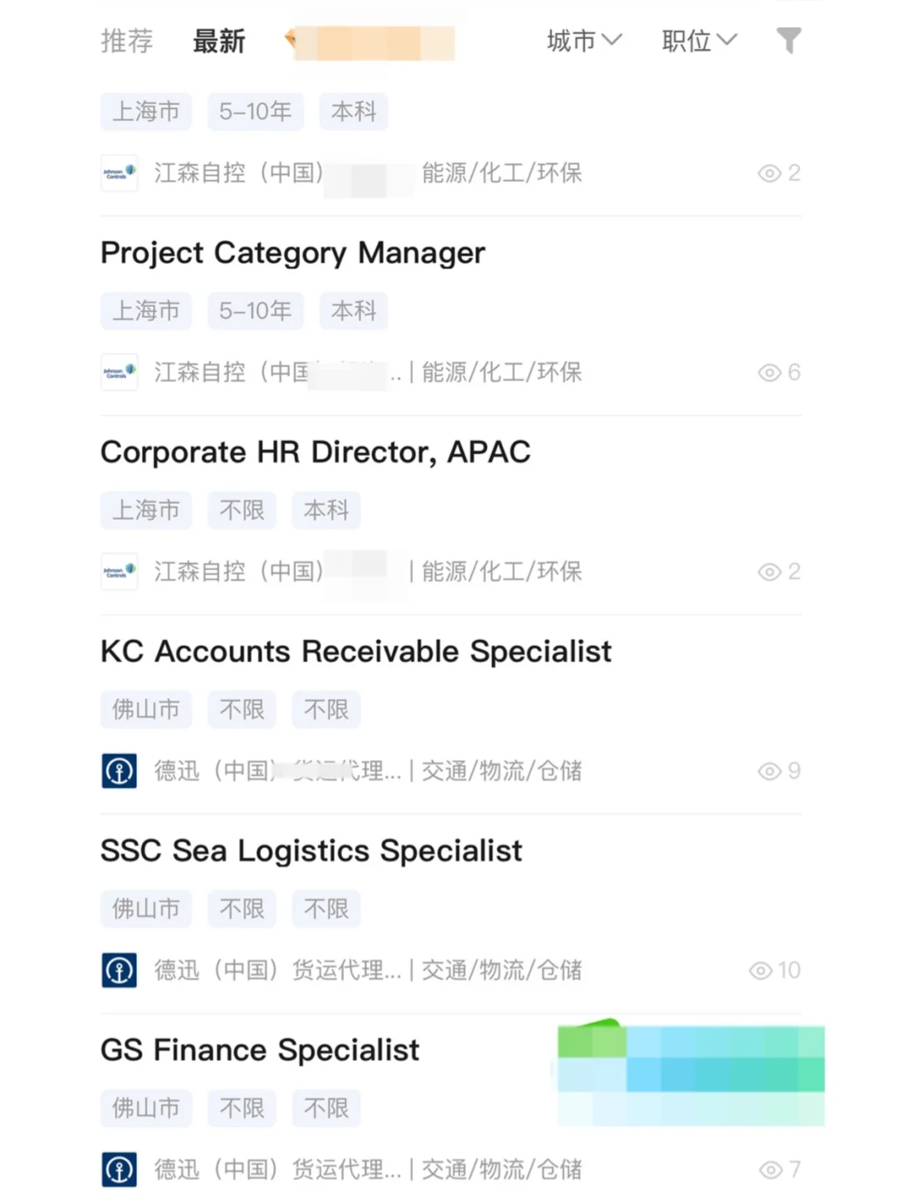Screen dimensions: 902x1203
Task: Tap the Johnson Controls logo under Project Category Manager
Action: tap(119, 373)
